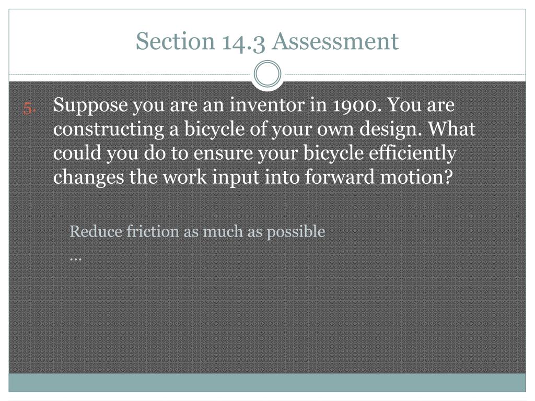Select the line changes the work input
This screenshot has height=401, width=535.
point(253,177)
